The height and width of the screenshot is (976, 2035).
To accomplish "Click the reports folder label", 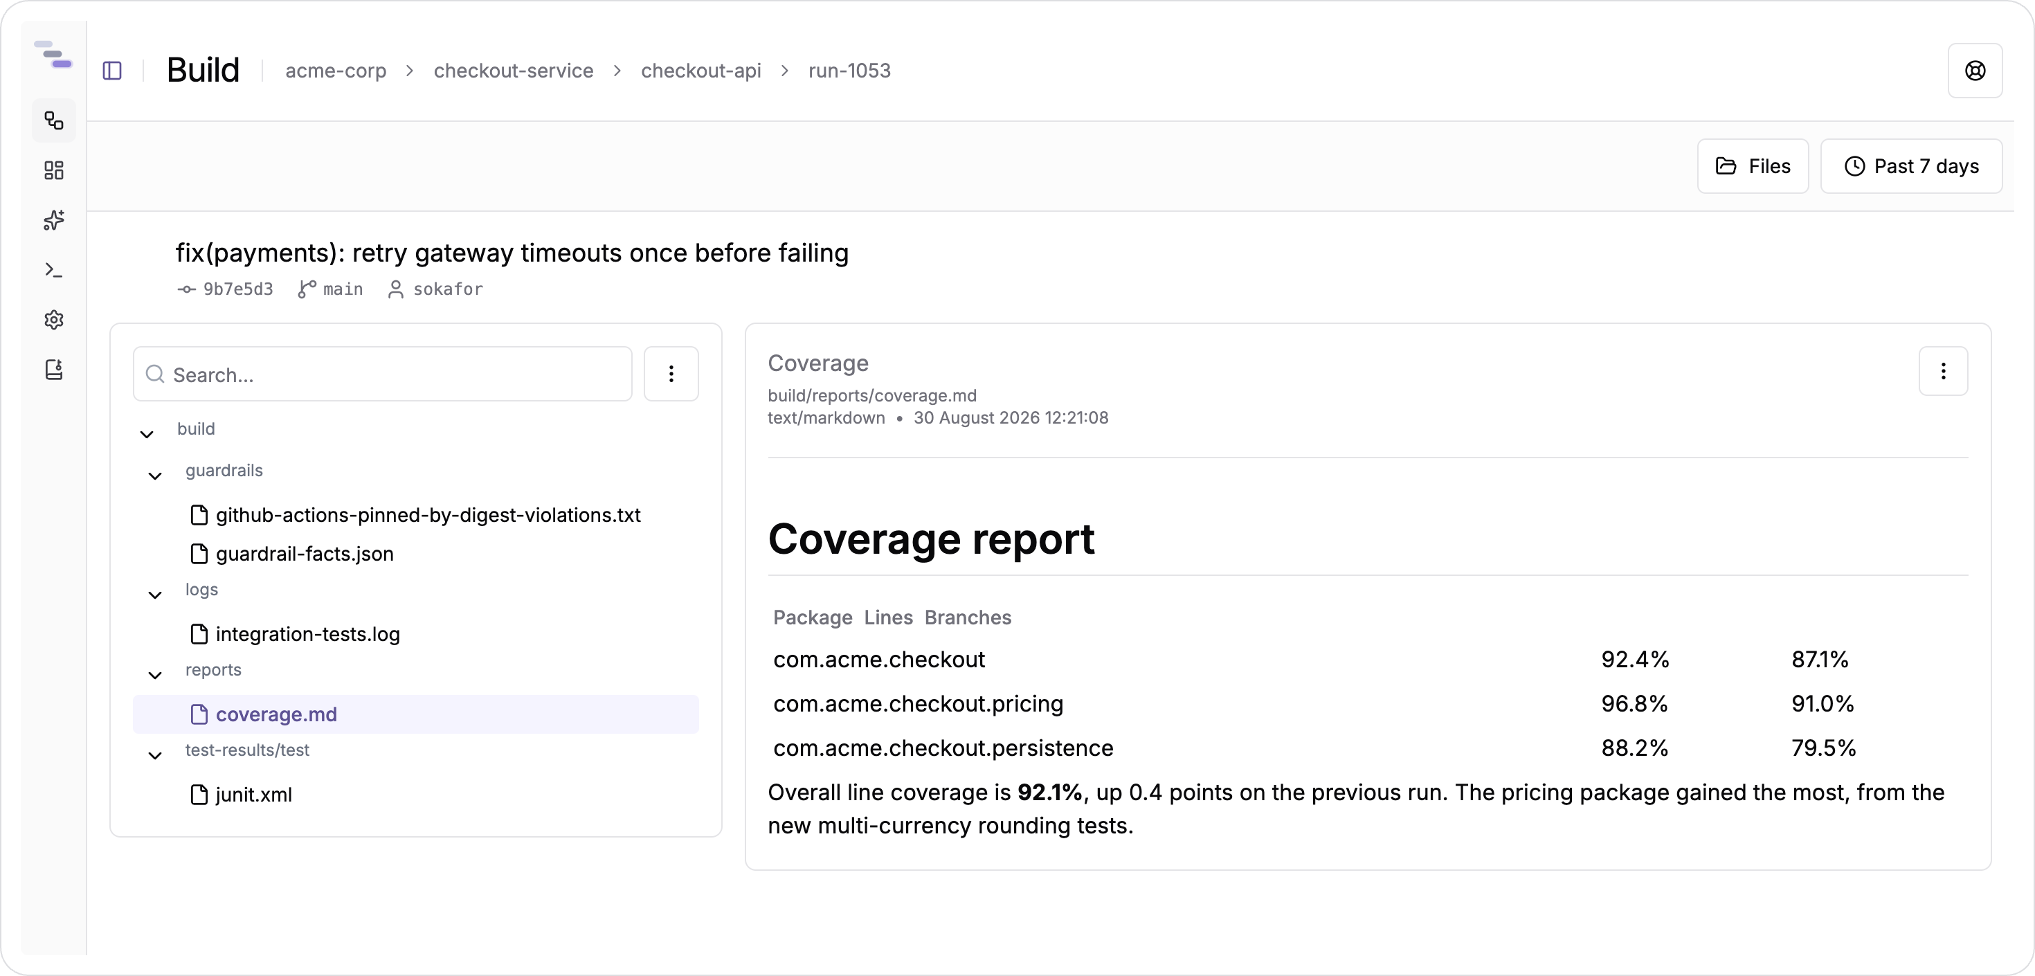I will pos(213,670).
